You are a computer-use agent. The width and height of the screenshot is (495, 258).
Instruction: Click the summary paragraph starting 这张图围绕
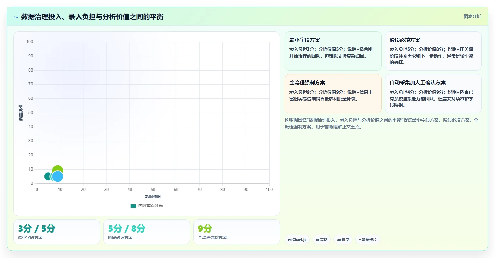click(x=382, y=124)
